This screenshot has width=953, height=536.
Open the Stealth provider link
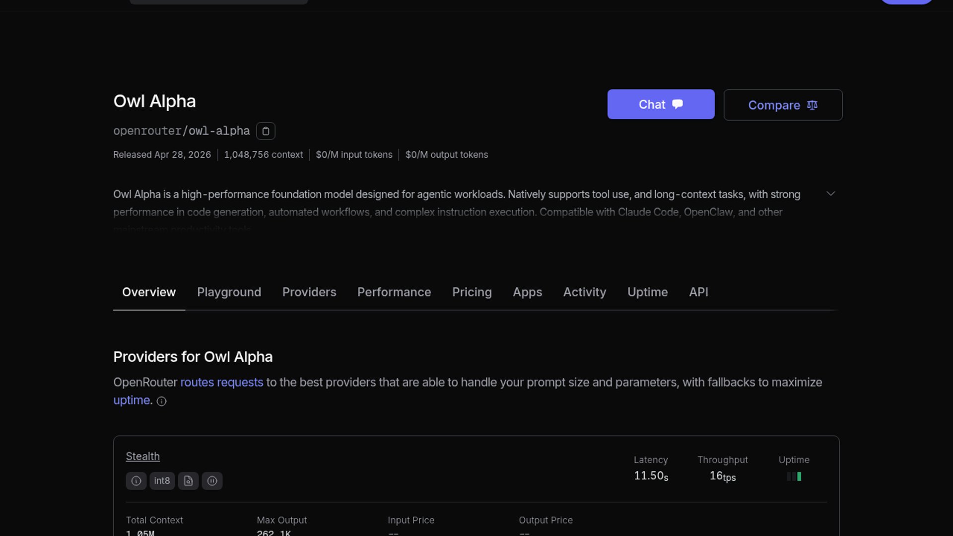click(x=142, y=457)
